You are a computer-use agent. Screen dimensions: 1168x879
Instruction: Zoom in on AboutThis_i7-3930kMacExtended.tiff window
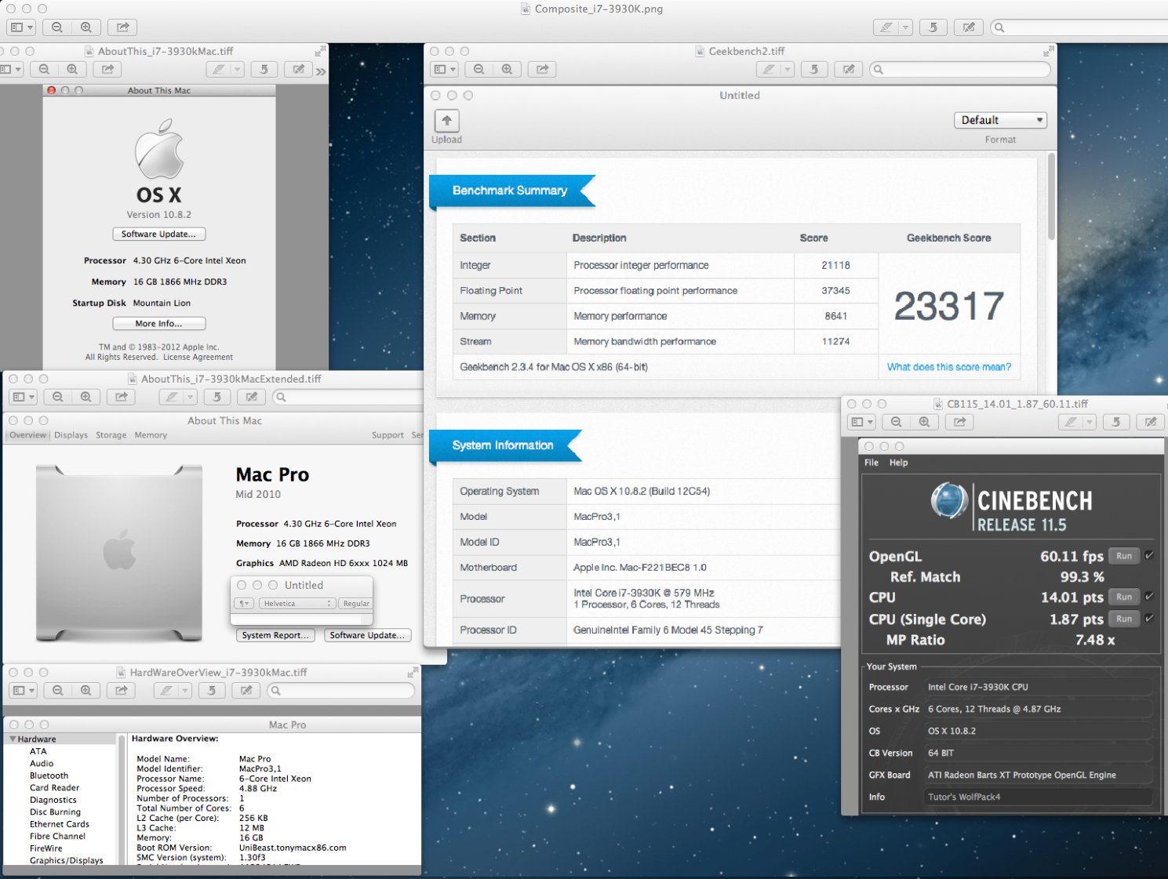coord(86,397)
